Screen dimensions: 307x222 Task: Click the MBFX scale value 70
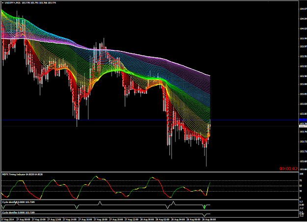pyautogui.click(x=301, y=180)
